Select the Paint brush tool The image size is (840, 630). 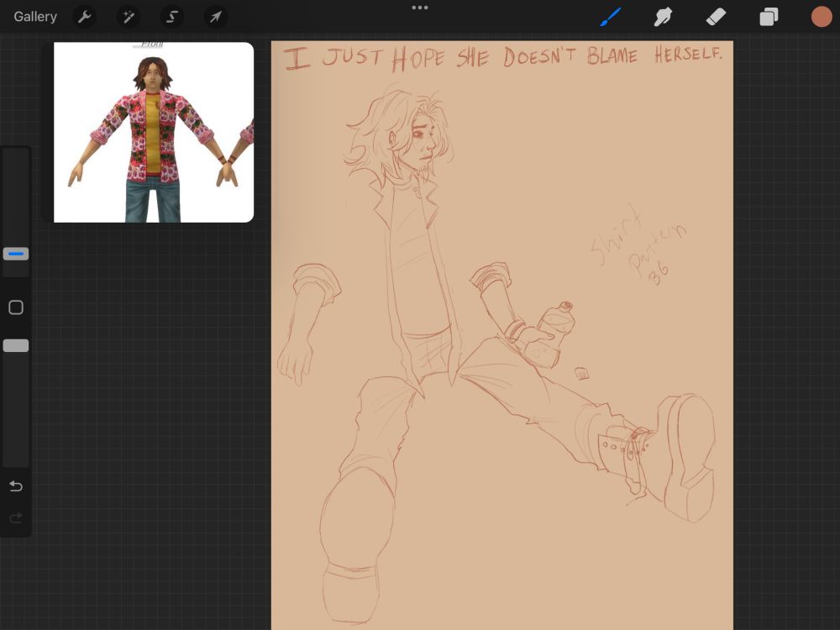click(610, 17)
